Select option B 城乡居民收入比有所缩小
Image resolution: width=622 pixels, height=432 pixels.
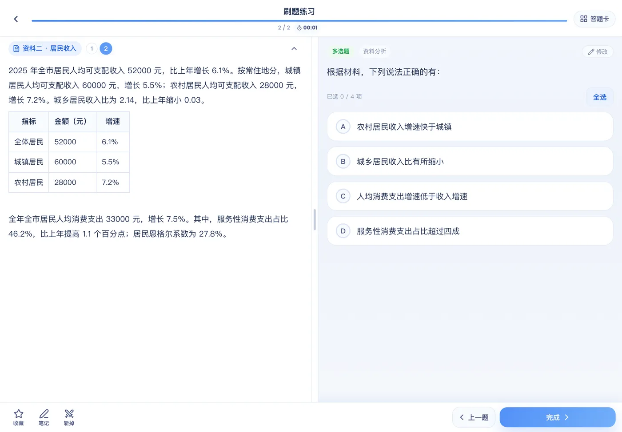(x=470, y=162)
